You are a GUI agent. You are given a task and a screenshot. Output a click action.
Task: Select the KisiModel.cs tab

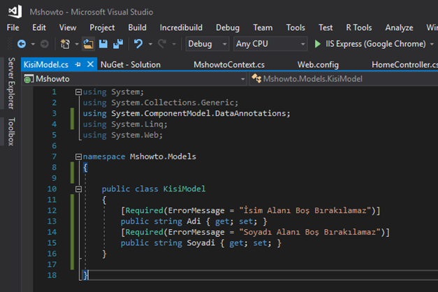[x=46, y=65]
